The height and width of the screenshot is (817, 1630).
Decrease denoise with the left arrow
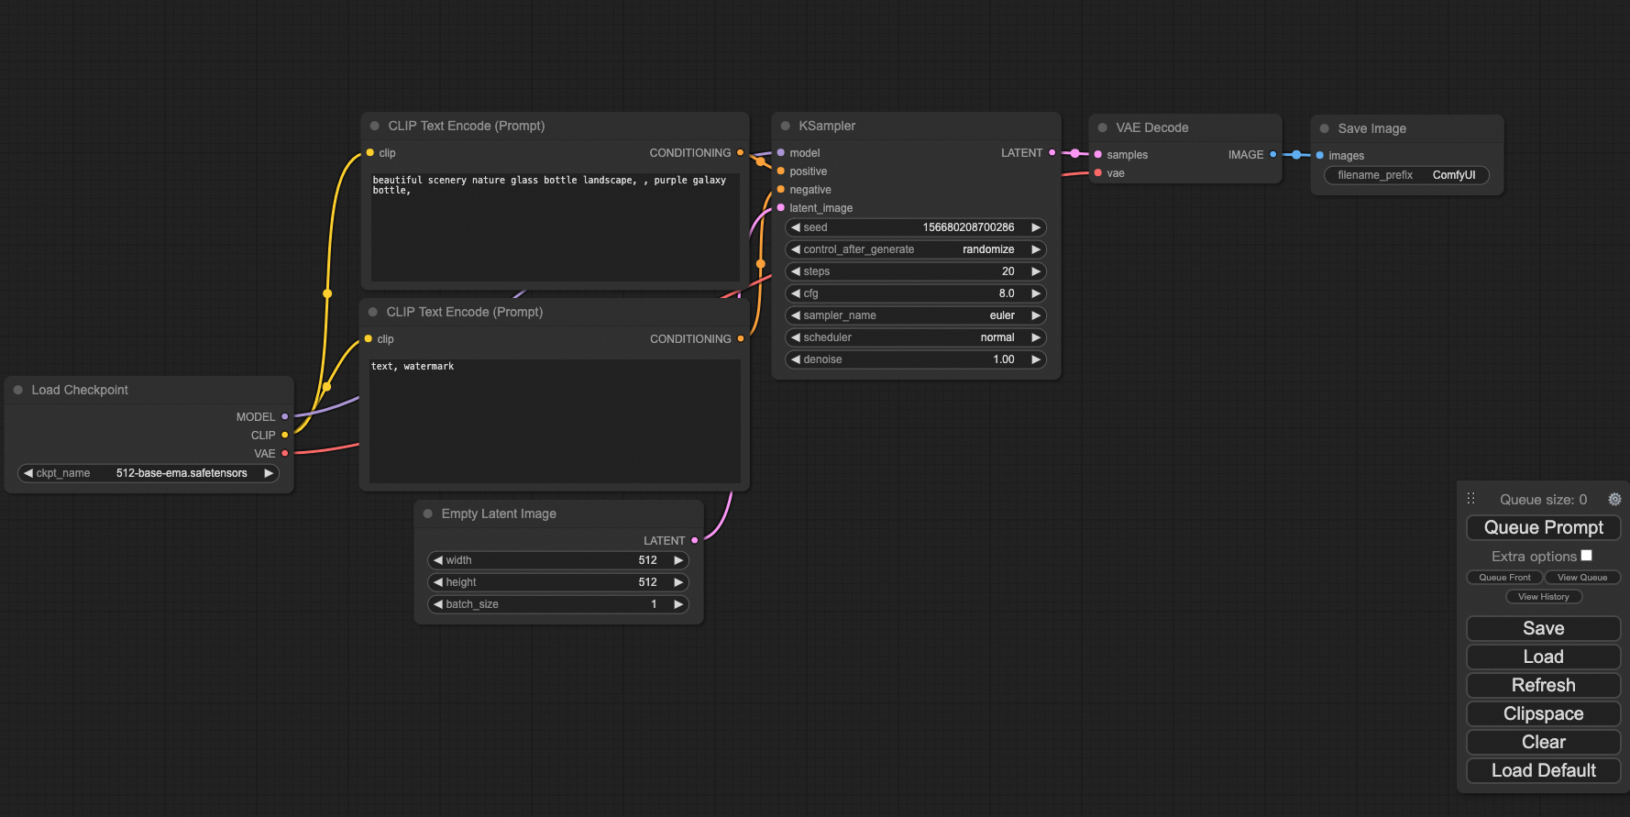point(796,359)
